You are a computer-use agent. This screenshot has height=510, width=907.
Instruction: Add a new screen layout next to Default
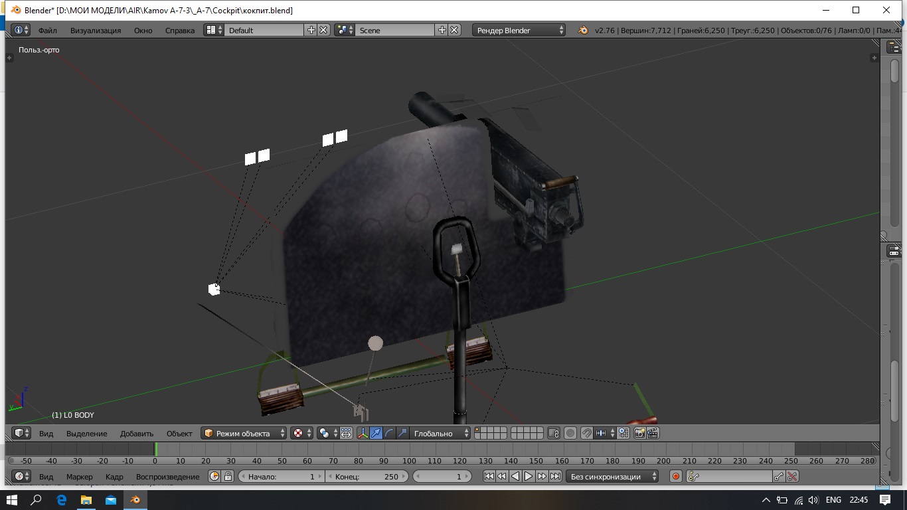[311, 30]
